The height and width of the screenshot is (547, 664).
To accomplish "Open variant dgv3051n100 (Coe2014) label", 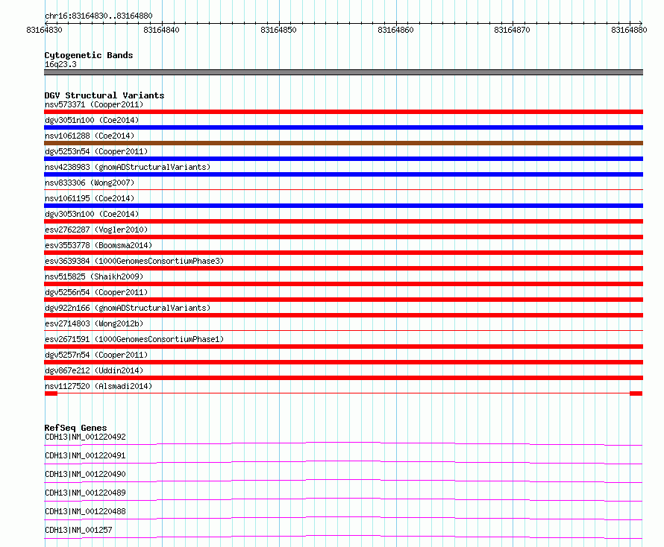I will click(x=92, y=120).
